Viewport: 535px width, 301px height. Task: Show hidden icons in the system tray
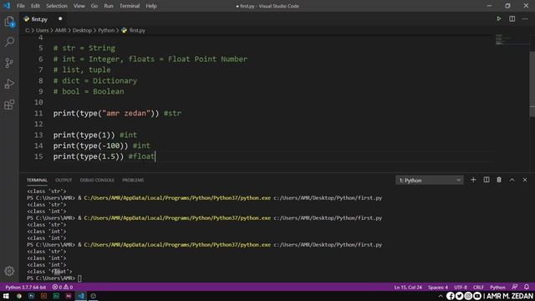pos(441,296)
